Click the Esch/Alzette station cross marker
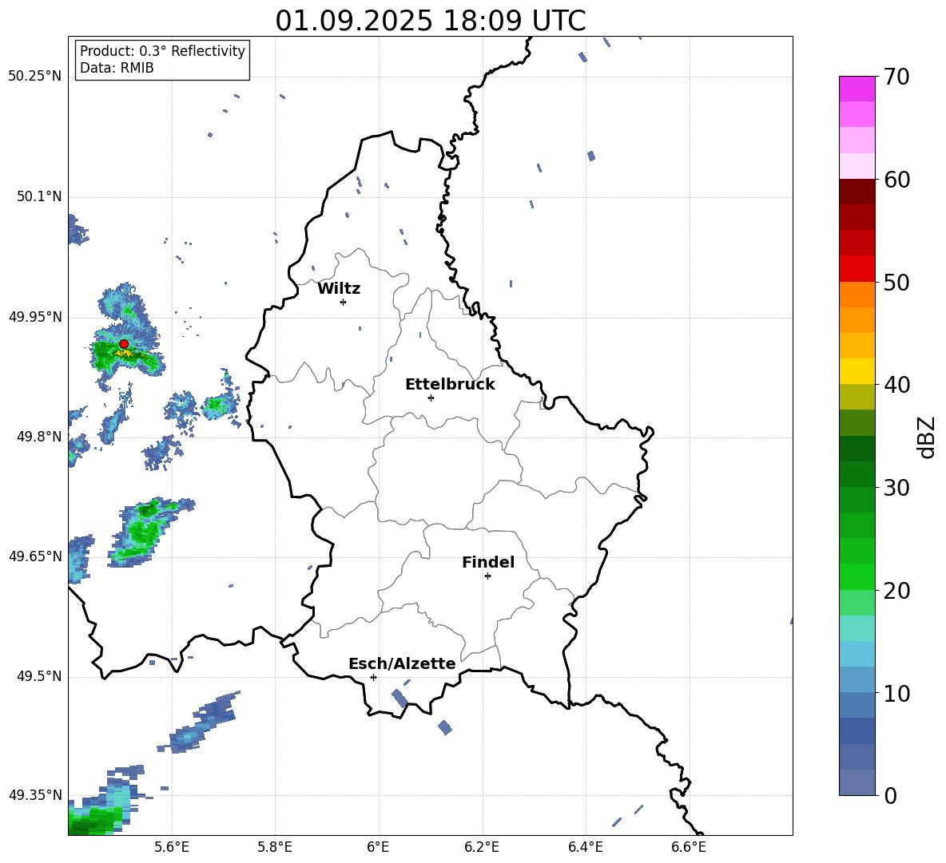 coord(373,677)
